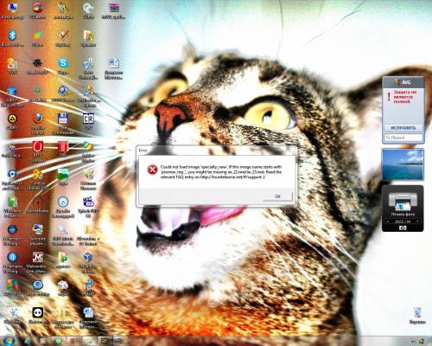This screenshot has height=346, width=432.
Task: Close the Error dialog window
Action: 288,149
